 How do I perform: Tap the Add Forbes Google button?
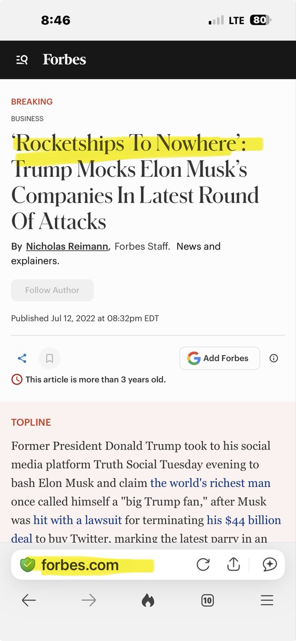click(x=220, y=358)
